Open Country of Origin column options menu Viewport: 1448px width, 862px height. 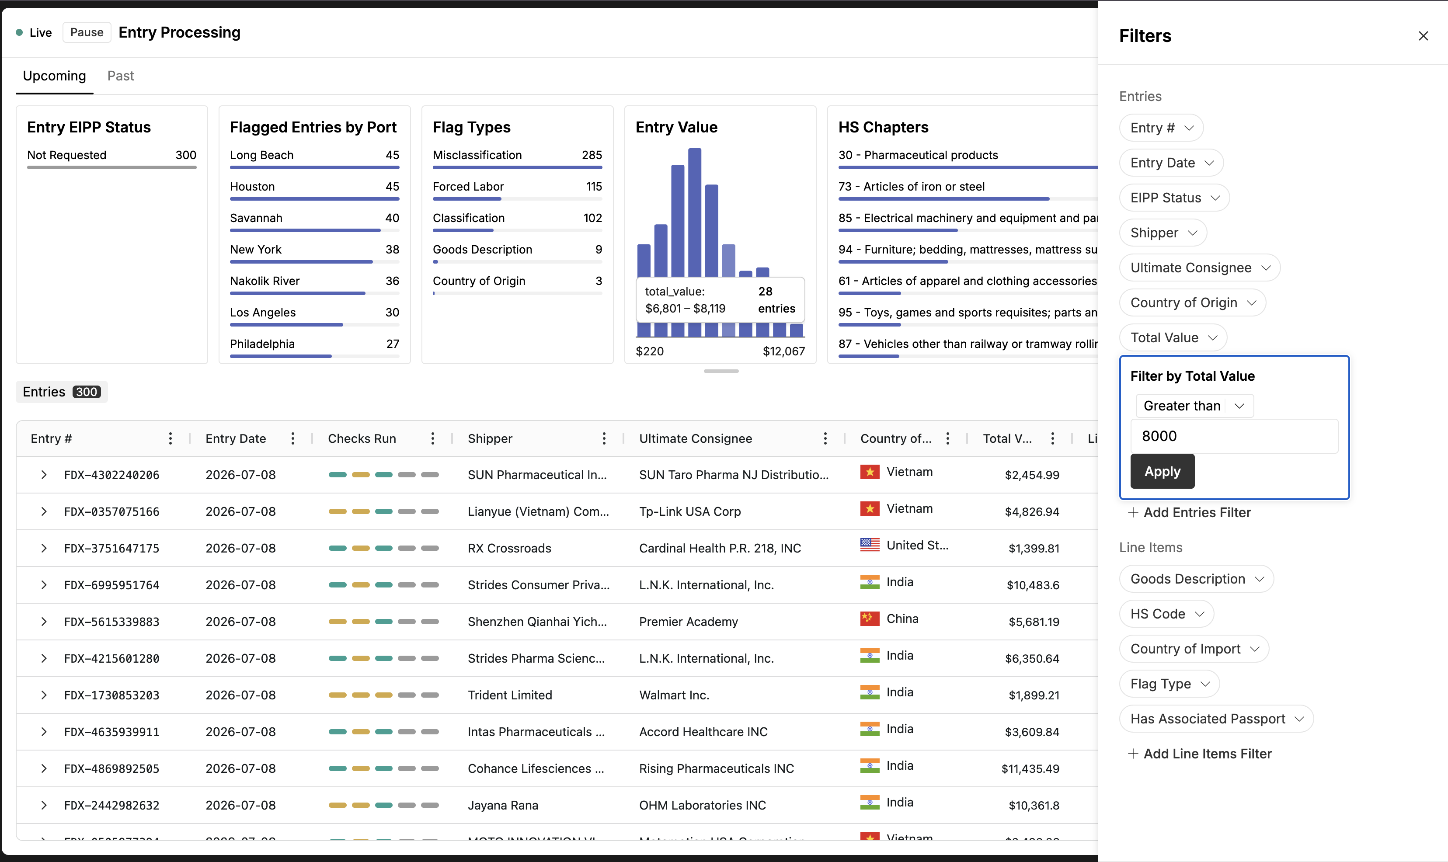point(948,438)
